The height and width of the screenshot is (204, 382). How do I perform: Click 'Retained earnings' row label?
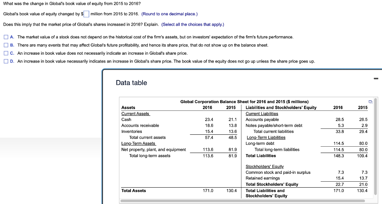coord(263,178)
